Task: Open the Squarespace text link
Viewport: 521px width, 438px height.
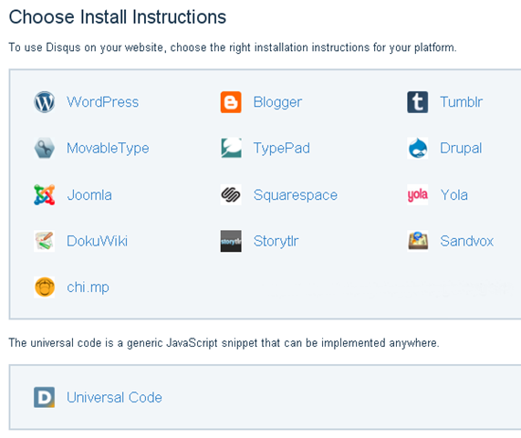Action: 296,195
